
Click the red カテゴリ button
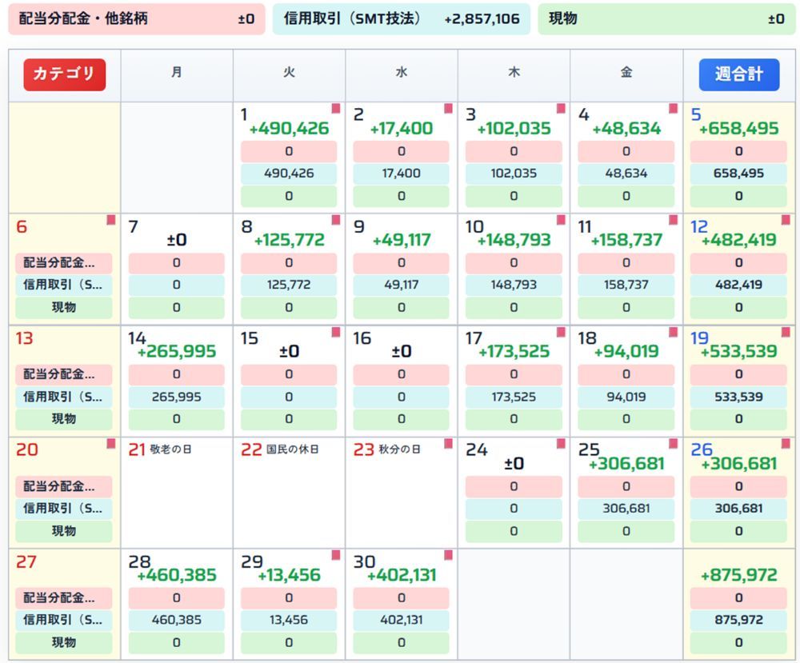(x=64, y=74)
